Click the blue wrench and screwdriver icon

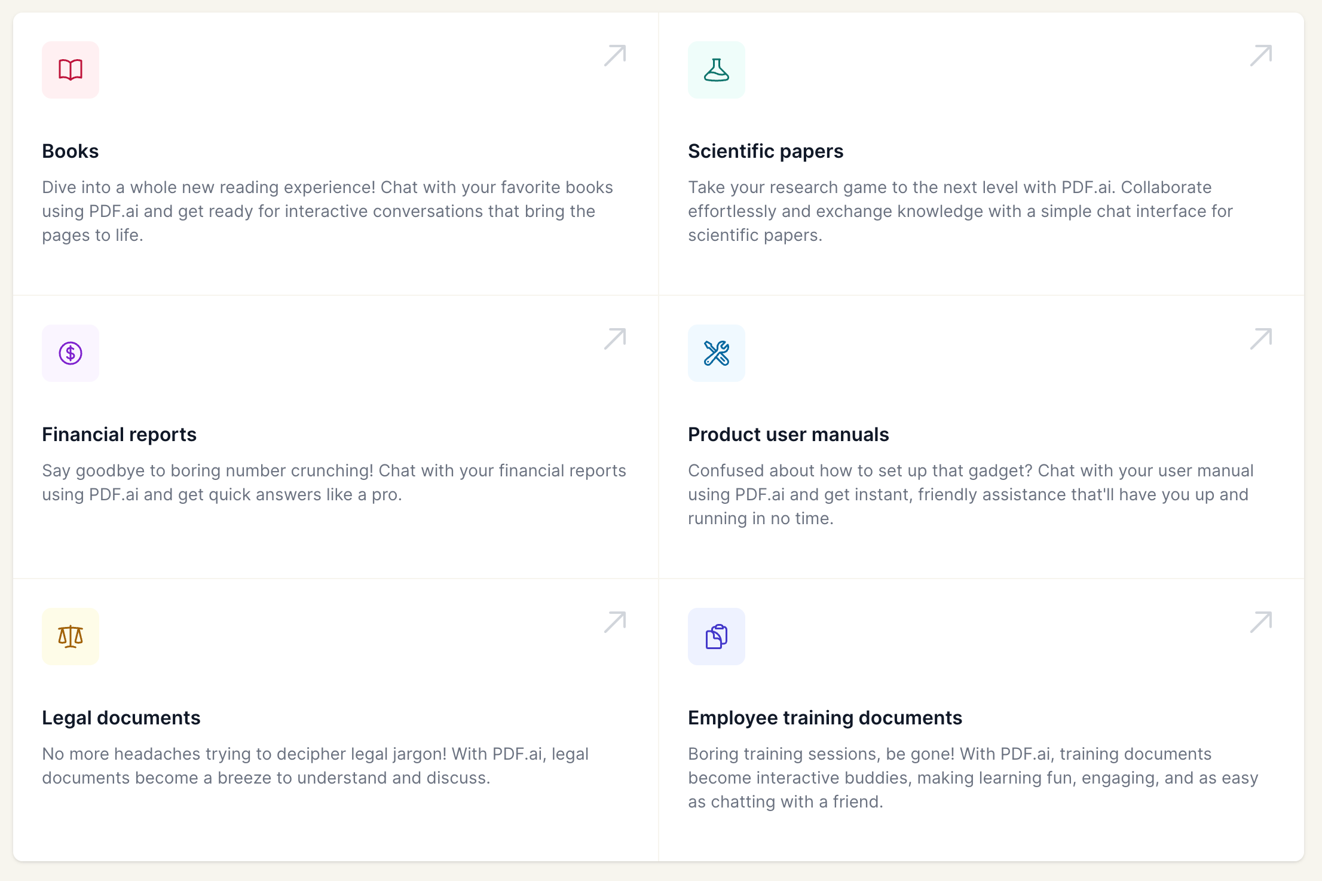[716, 353]
